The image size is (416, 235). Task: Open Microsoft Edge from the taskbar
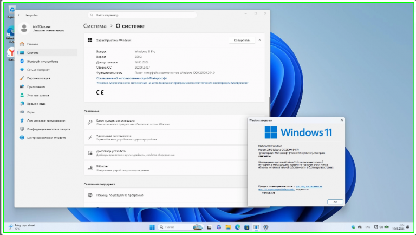point(237,227)
